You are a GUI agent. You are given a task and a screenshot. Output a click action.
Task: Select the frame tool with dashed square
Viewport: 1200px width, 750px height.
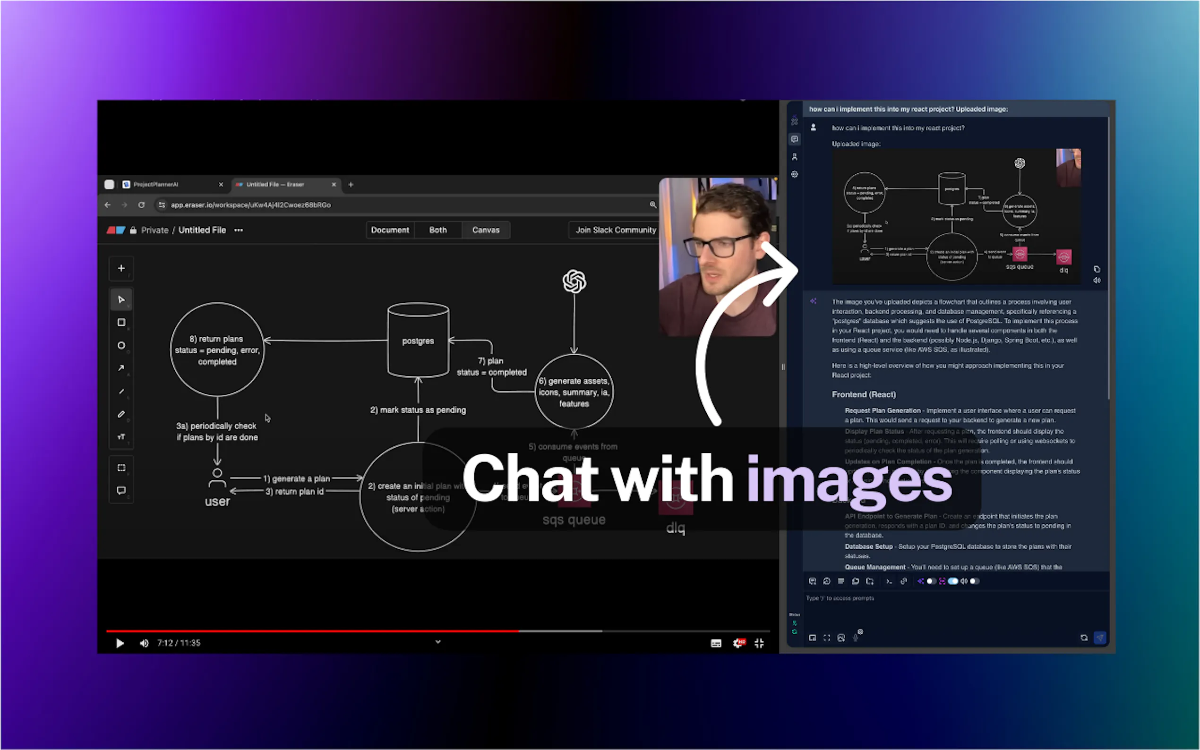click(121, 468)
